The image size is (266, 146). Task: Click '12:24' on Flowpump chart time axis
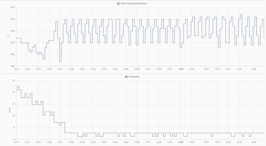point(49,142)
